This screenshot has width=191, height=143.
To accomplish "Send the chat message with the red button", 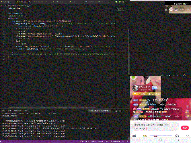I will point(185,128).
